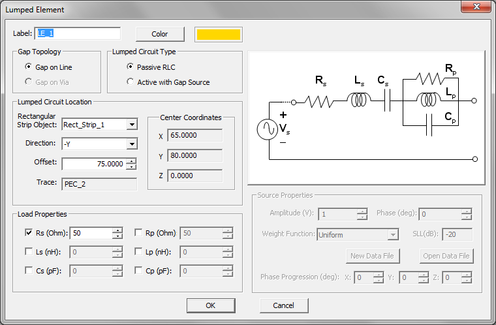Click the X center coordinate field

pos(195,136)
